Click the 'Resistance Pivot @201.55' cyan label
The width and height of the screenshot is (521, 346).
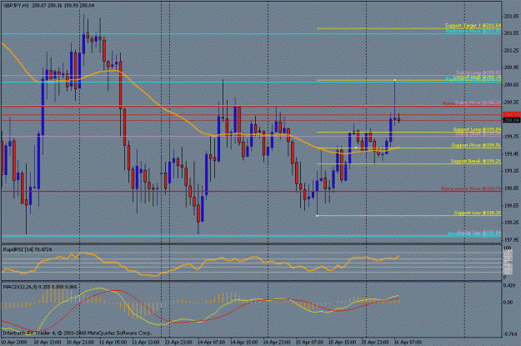(473, 31)
